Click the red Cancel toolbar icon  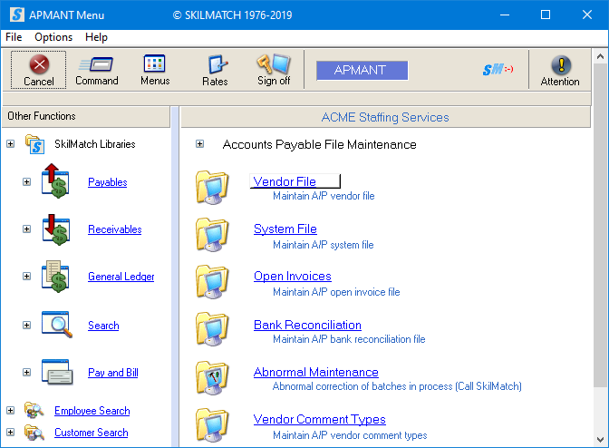click(x=39, y=64)
